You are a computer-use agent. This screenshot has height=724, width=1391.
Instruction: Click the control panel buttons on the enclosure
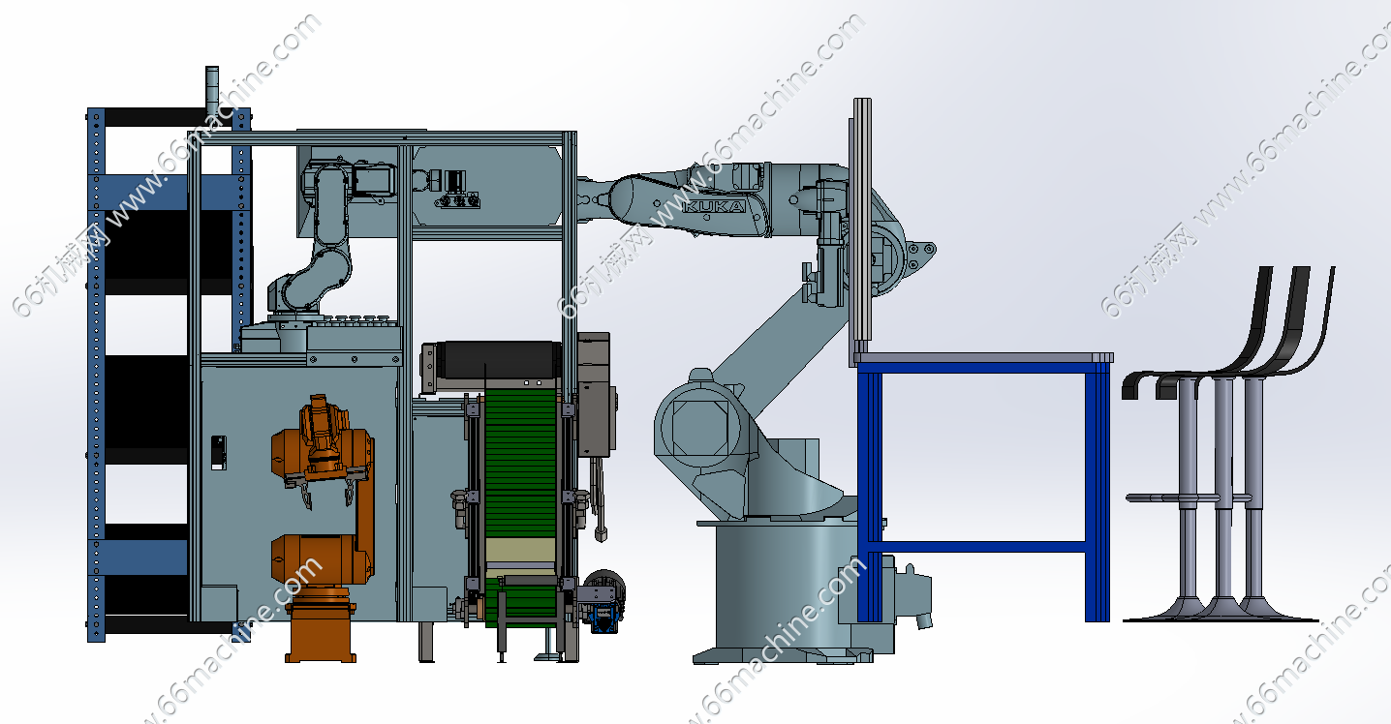tap(459, 201)
